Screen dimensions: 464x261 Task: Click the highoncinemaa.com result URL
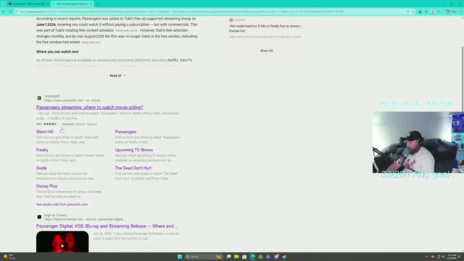click(x=84, y=219)
